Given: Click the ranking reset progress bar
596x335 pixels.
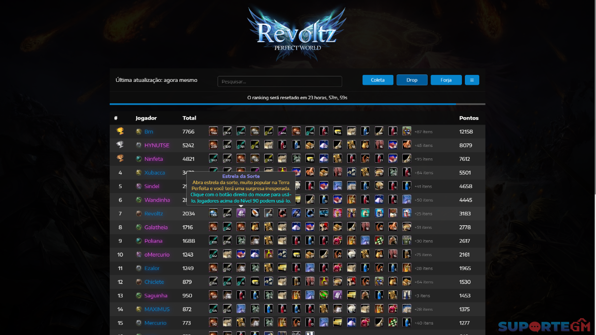Looking at the screenshot, I should click(x=298, y=104).
